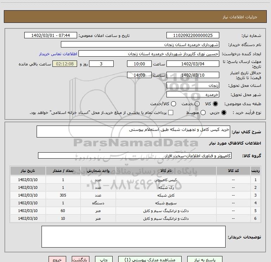This screenshot has width=271, height=262.
Task: Click the چاپ print button
Action: (104, 260)
